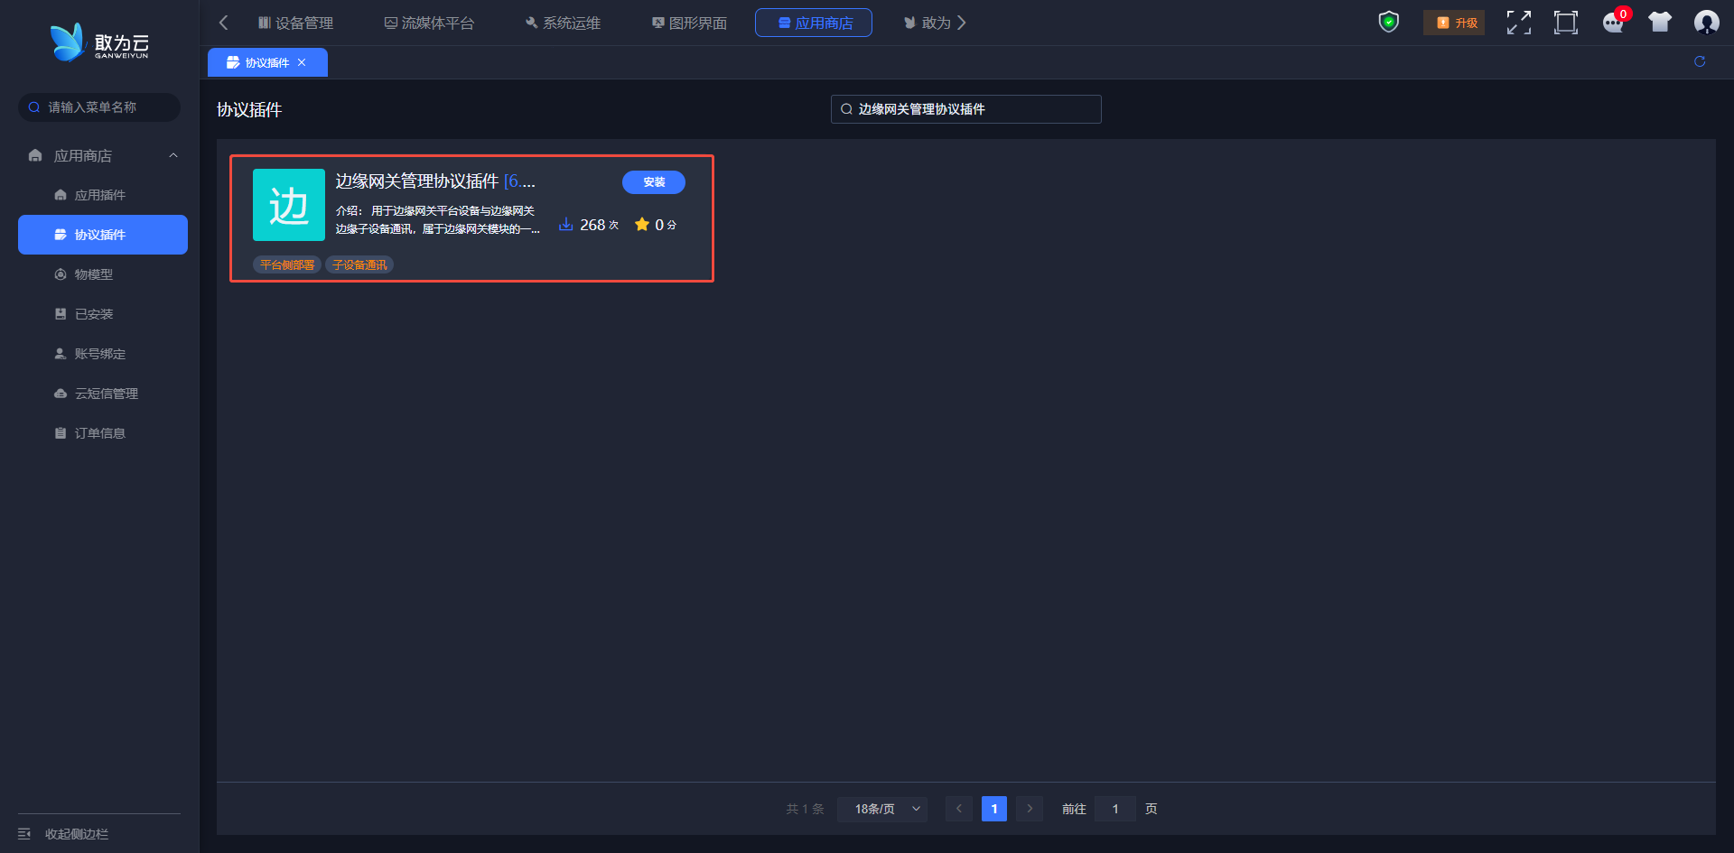Image resolution: width=1734 pixels, height=853 pixels.
Task: Focus the 前往 page number input
Action: 1115,809
